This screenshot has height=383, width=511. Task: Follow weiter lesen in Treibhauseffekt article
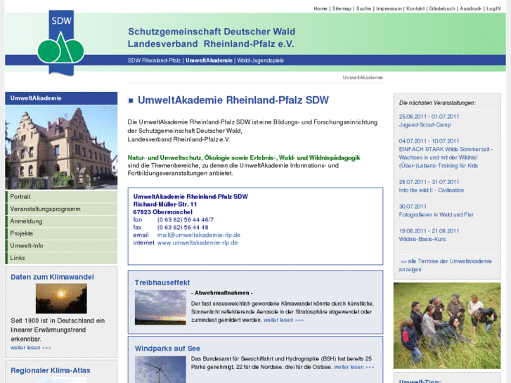point(283,320)
